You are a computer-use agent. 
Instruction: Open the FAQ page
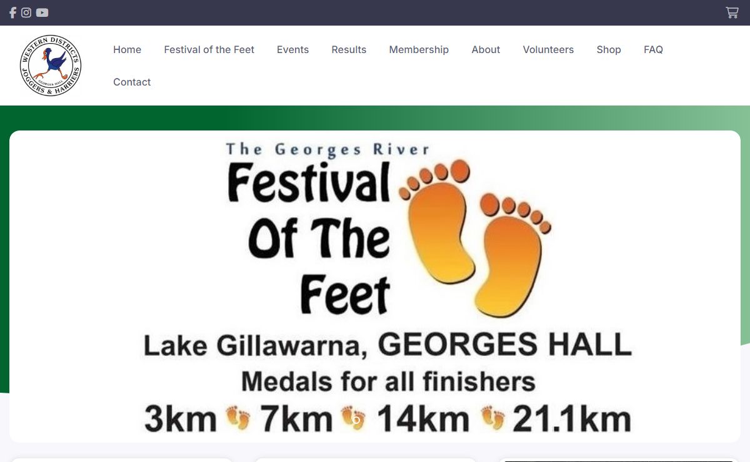click(653, 49)
